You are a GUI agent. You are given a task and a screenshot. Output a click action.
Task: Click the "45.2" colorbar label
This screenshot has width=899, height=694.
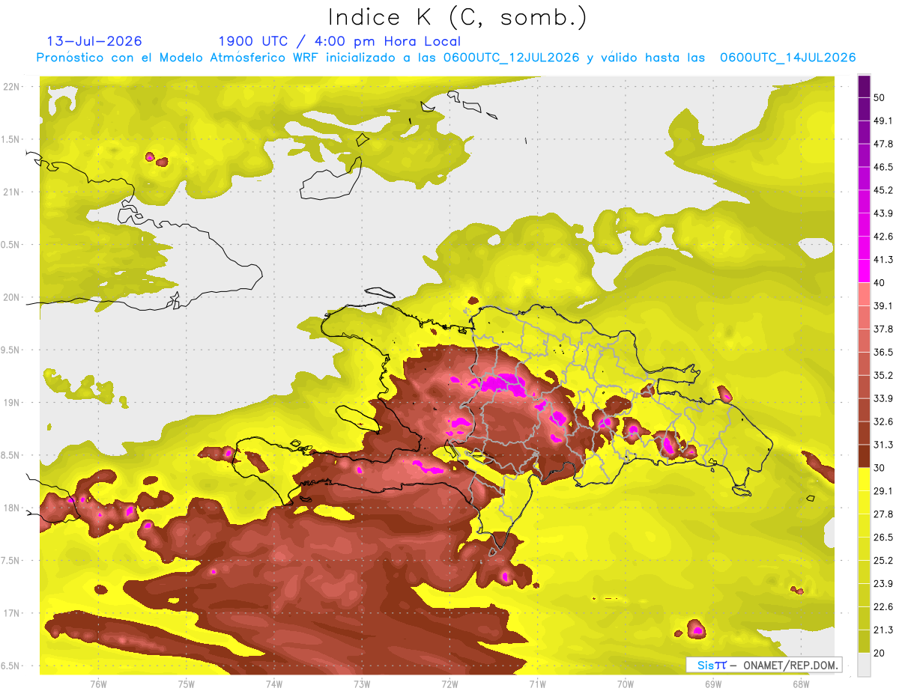click(883, 190)
